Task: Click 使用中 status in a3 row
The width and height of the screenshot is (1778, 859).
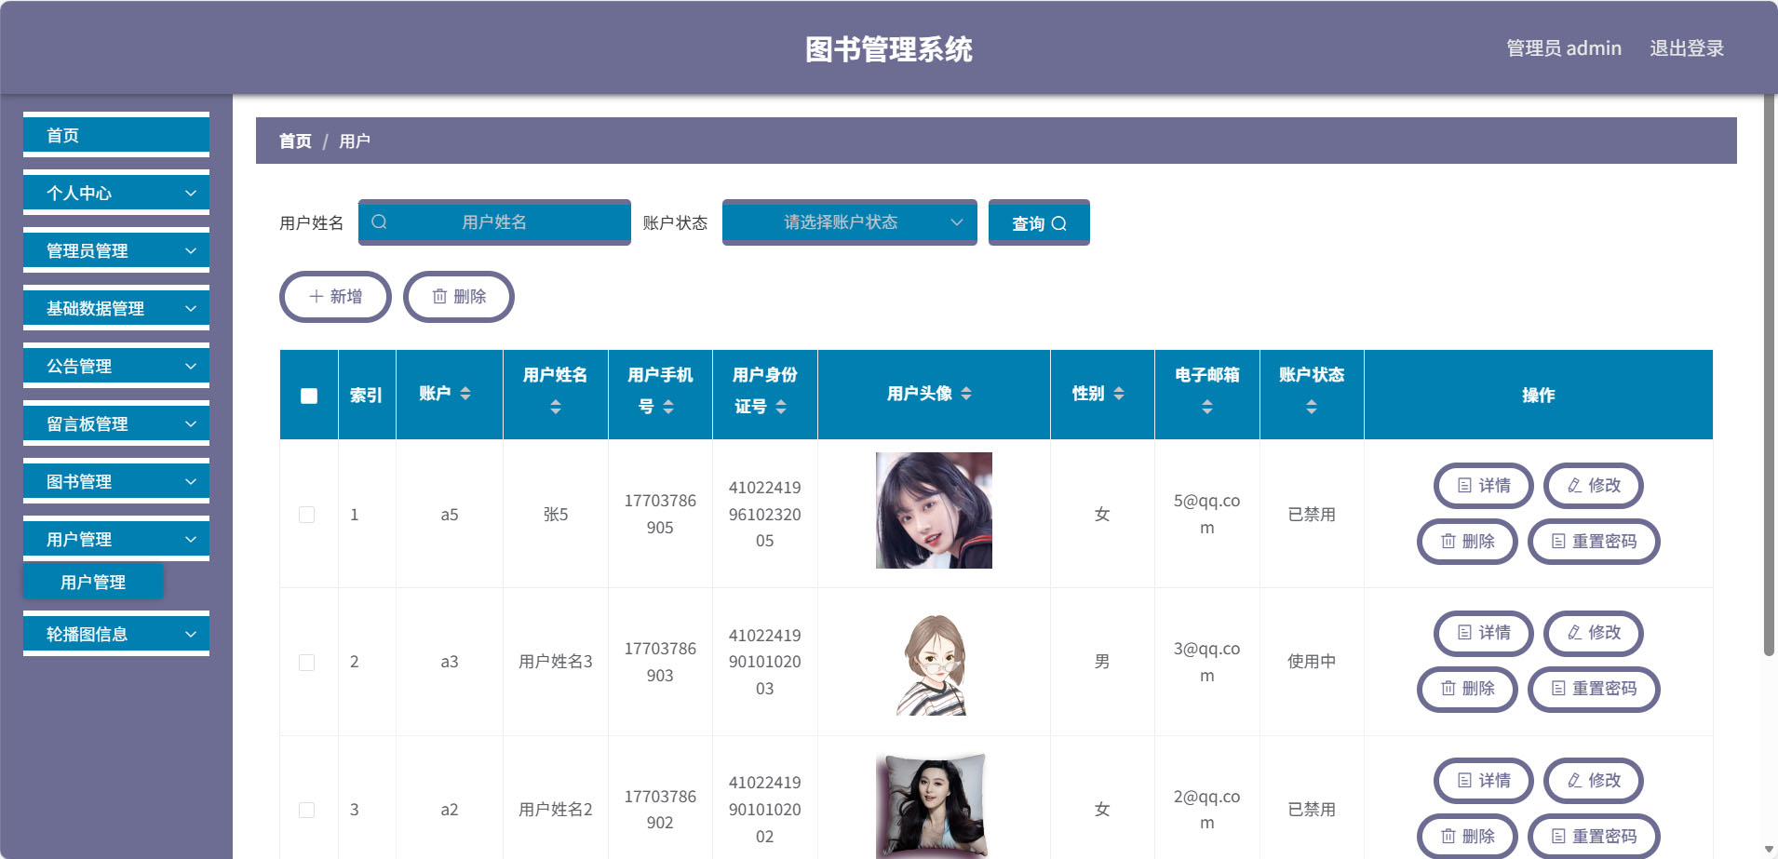Action: point(1312,662)
